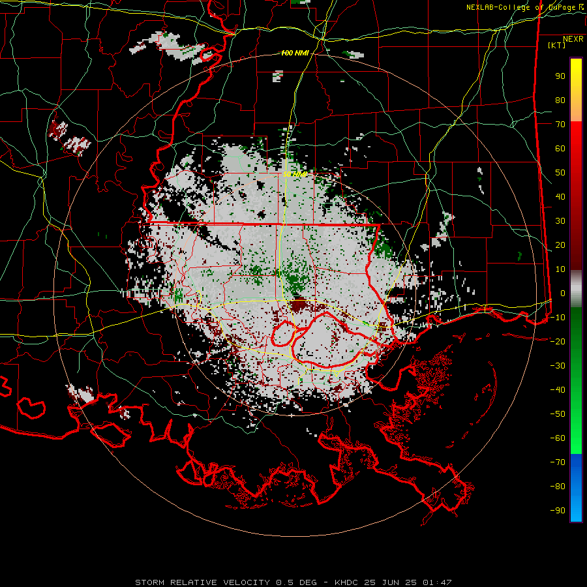Viewport: 587px width, 587px height.
Task: Click the 10 value on the velocity scale
Action: click(560, 269)
